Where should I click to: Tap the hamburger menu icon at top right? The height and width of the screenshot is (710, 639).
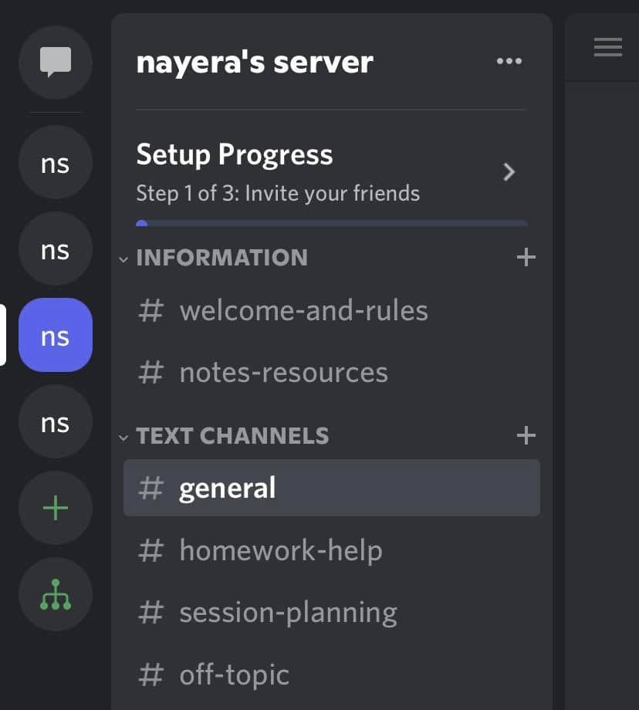pos(608,48)
